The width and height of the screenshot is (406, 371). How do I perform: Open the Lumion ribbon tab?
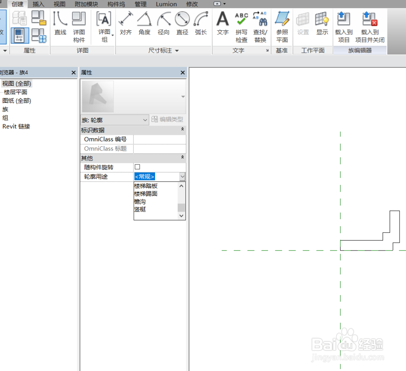[166, 4]
